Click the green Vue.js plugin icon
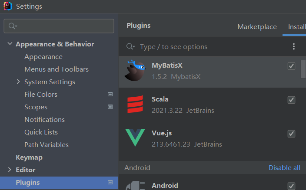 135,138
